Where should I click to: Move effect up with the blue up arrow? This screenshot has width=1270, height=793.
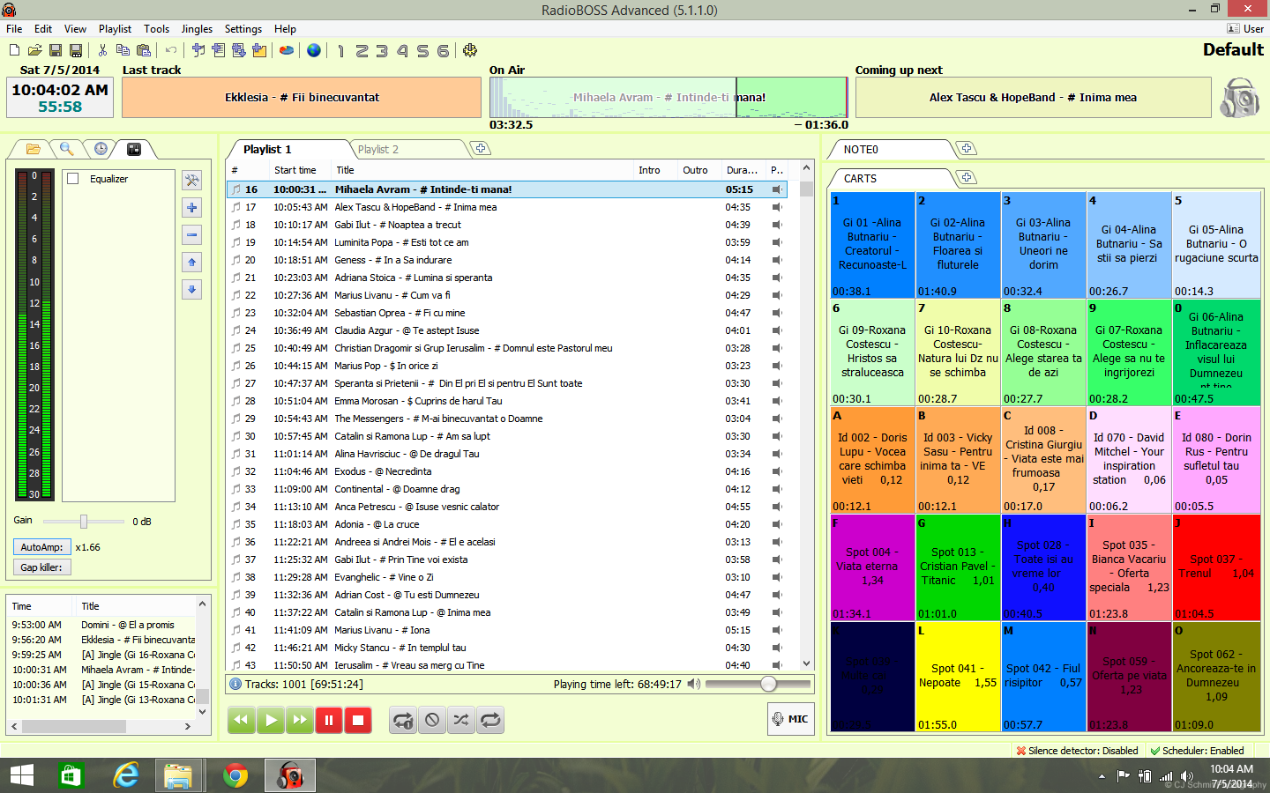point(191,263)
